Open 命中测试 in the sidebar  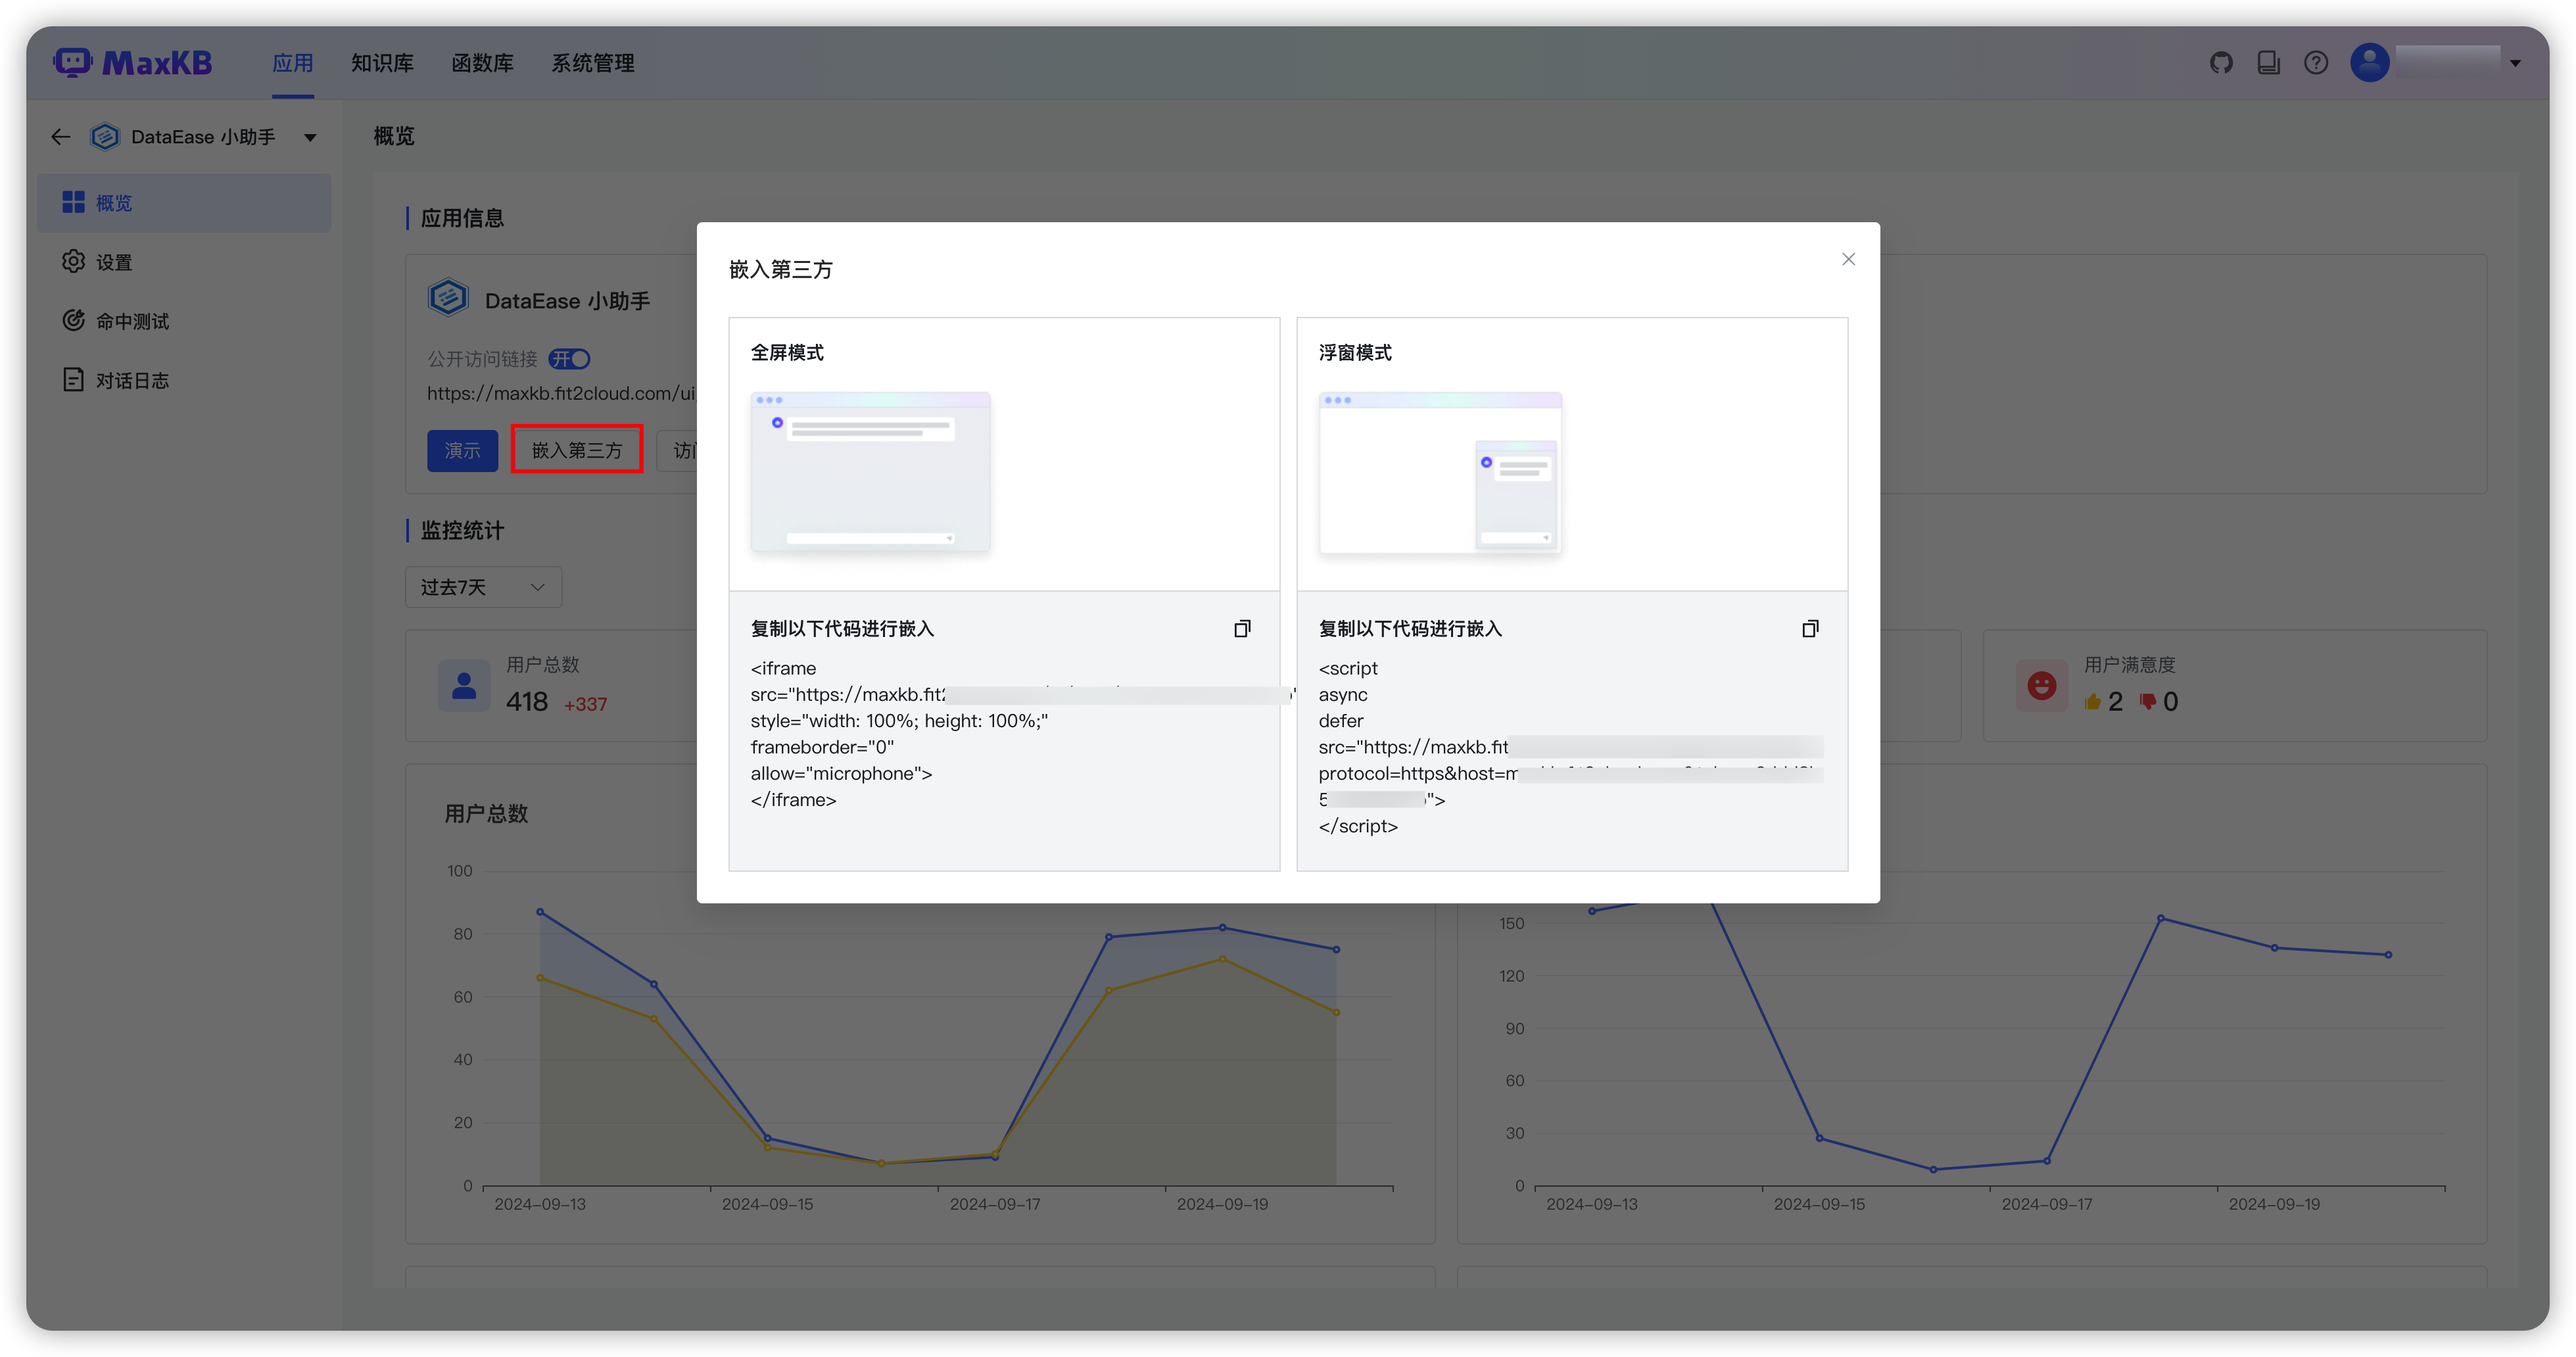pyautogui.click(x=184, y=321)
